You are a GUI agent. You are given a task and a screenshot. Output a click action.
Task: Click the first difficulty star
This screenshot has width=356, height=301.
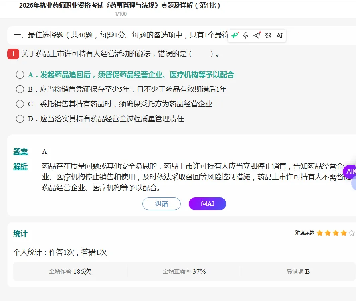click(x=320, y=233)
